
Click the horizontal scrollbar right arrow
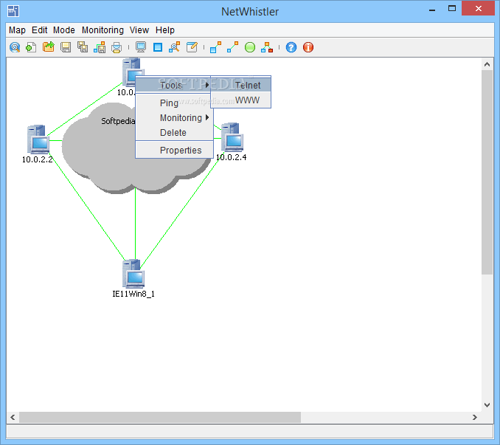click(475, 417)
